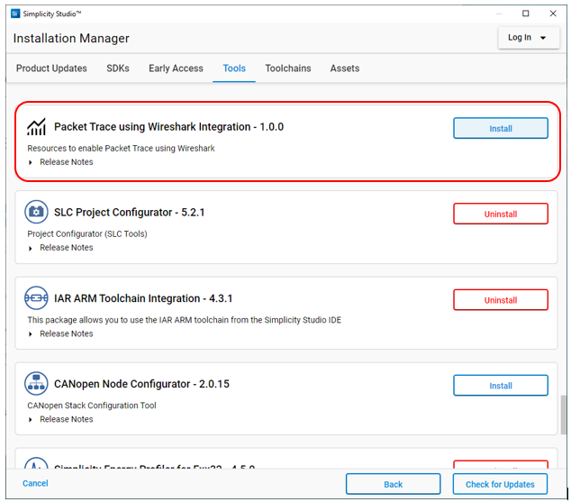The image size is (571, 502).
Task: Click the vertical scrollbar thumb
Action: (564, 415)
